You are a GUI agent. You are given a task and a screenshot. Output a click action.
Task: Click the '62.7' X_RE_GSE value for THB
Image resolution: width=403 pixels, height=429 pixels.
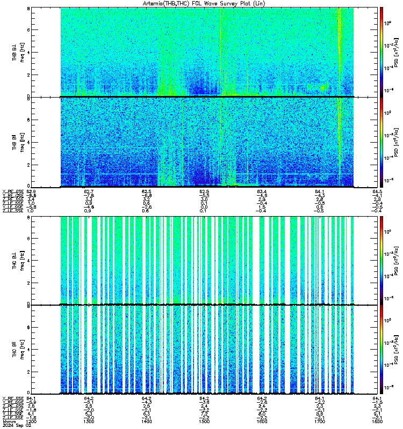point(89,191)
